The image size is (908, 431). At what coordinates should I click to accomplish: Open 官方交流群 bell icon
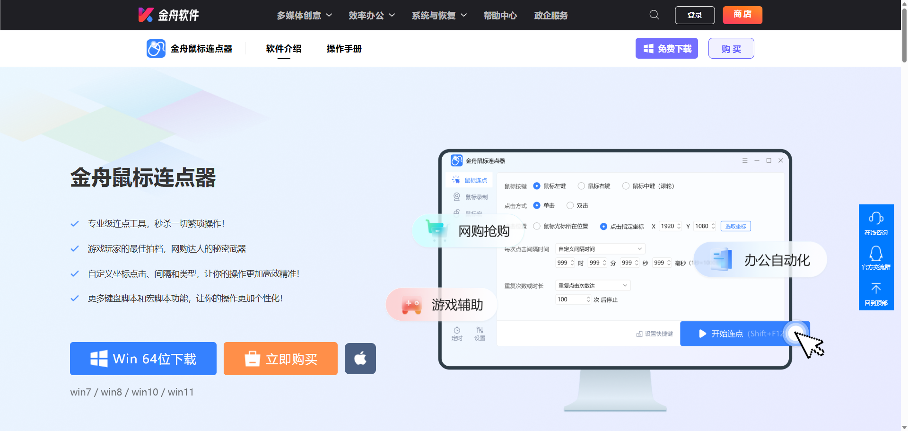click(x=876, y=254)
